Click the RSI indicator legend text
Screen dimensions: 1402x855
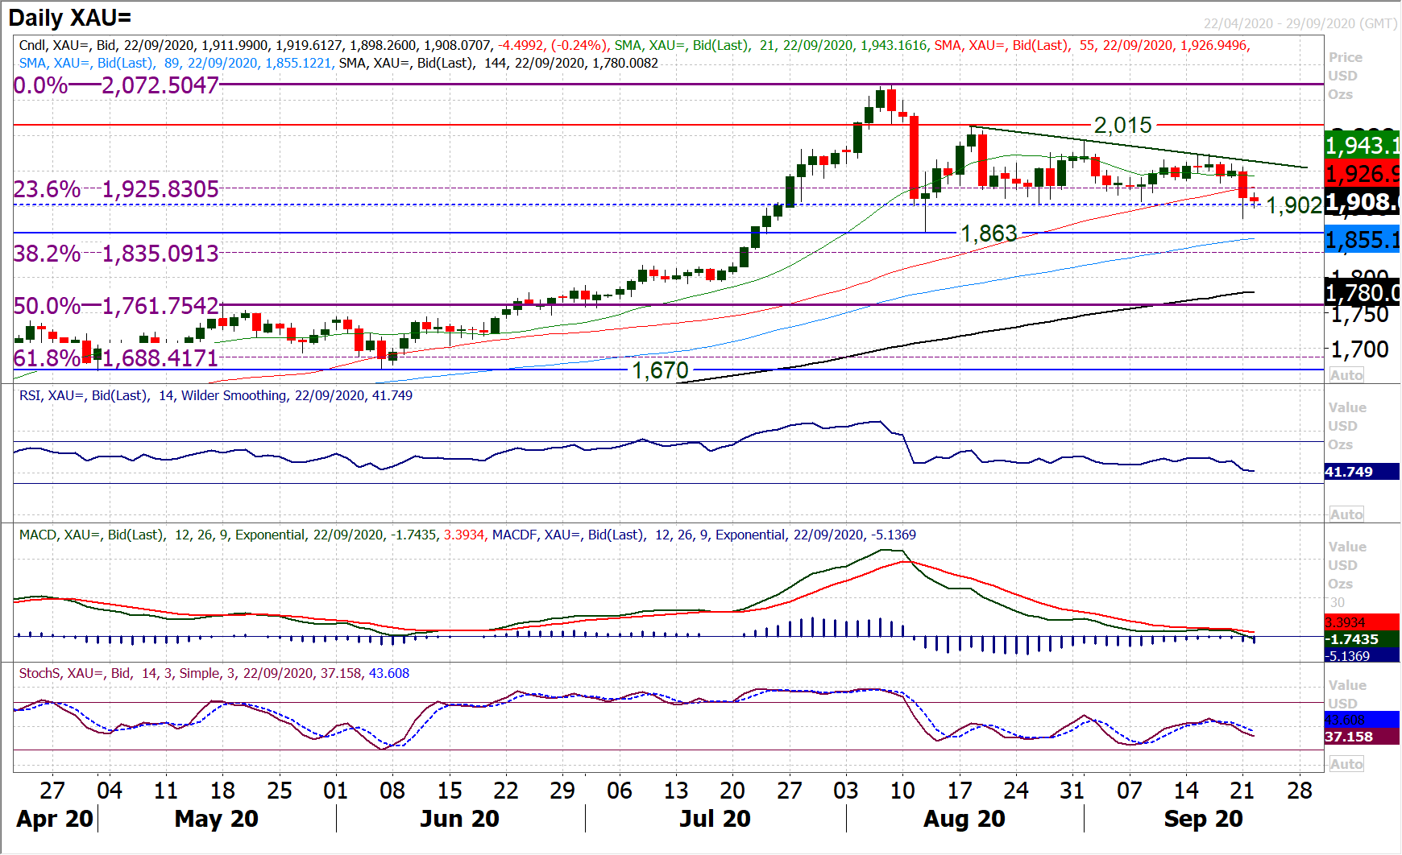pos(215,395)
